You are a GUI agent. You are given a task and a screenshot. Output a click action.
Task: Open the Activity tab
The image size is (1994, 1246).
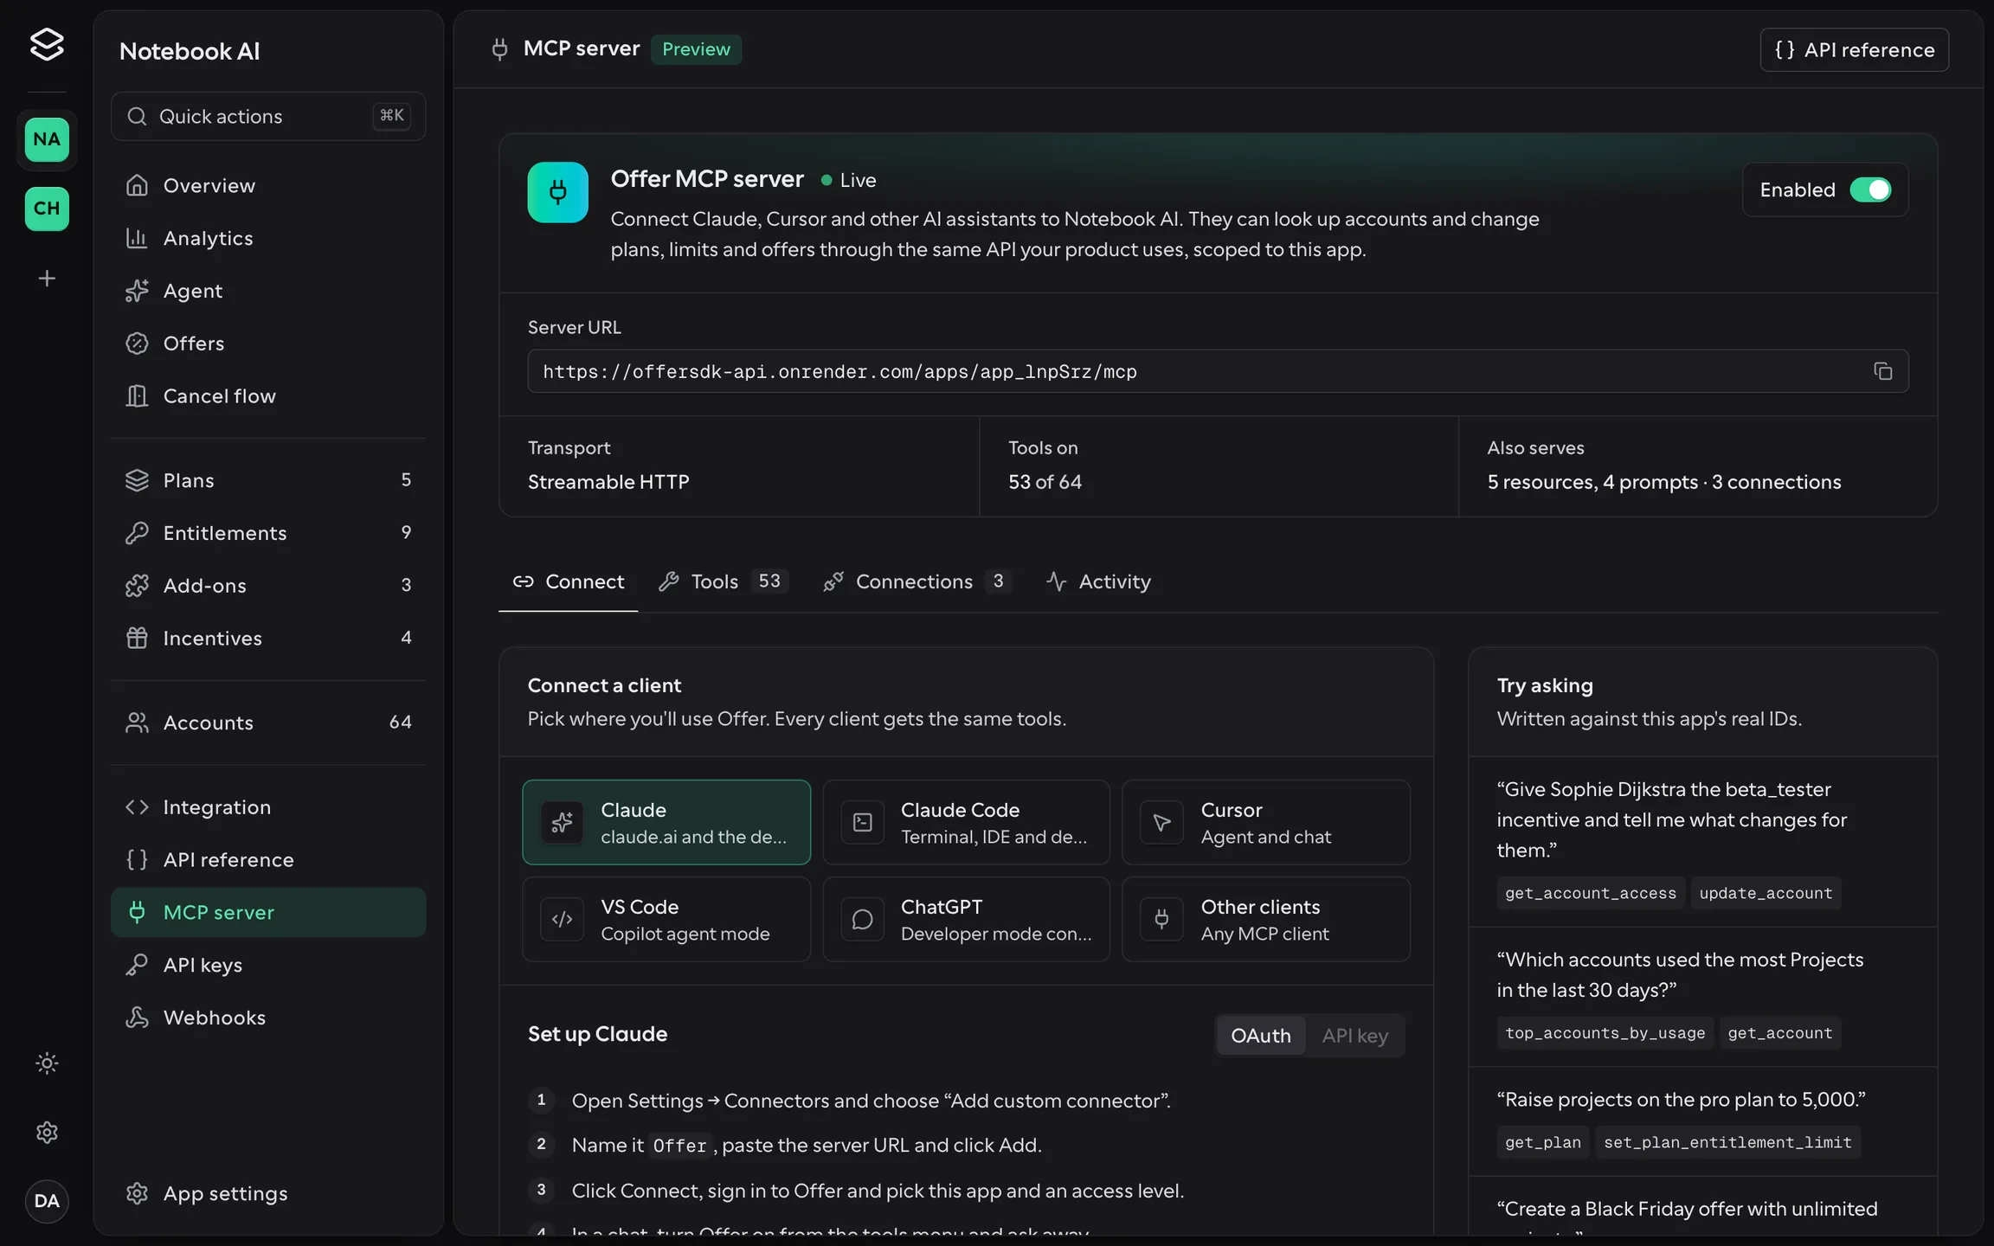click(x=1098, y=581)
